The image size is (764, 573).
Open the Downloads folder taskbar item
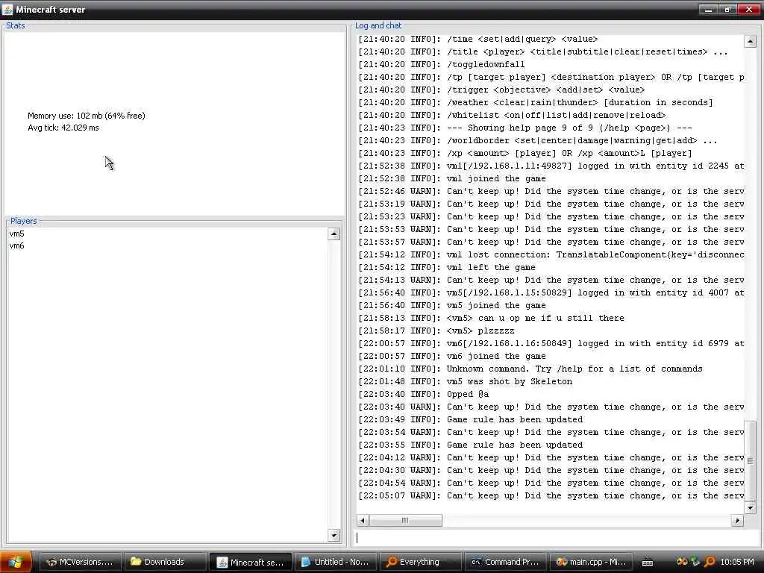[163, 562]
